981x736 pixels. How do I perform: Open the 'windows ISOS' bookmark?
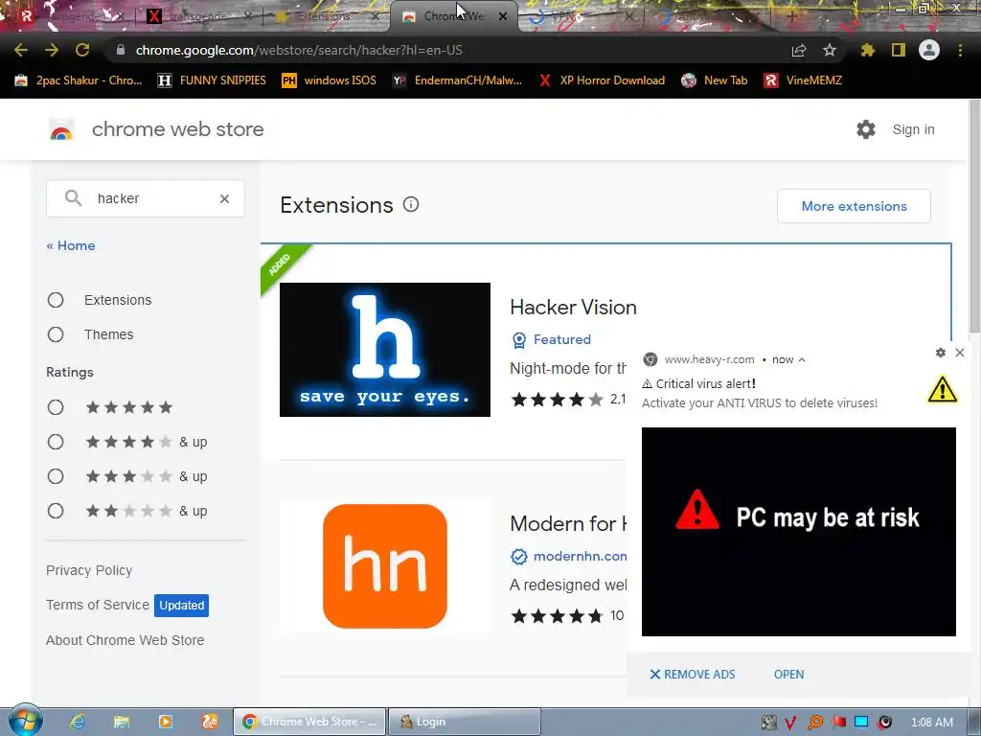330,80
